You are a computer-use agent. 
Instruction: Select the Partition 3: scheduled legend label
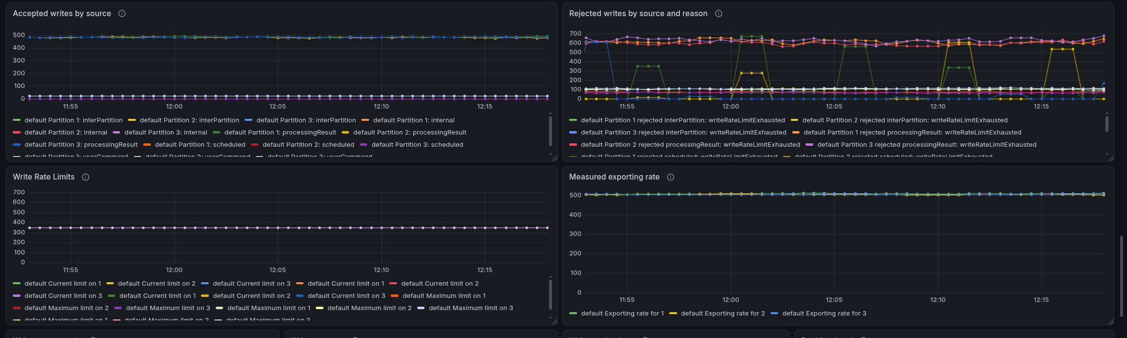[x=417, y=145]
